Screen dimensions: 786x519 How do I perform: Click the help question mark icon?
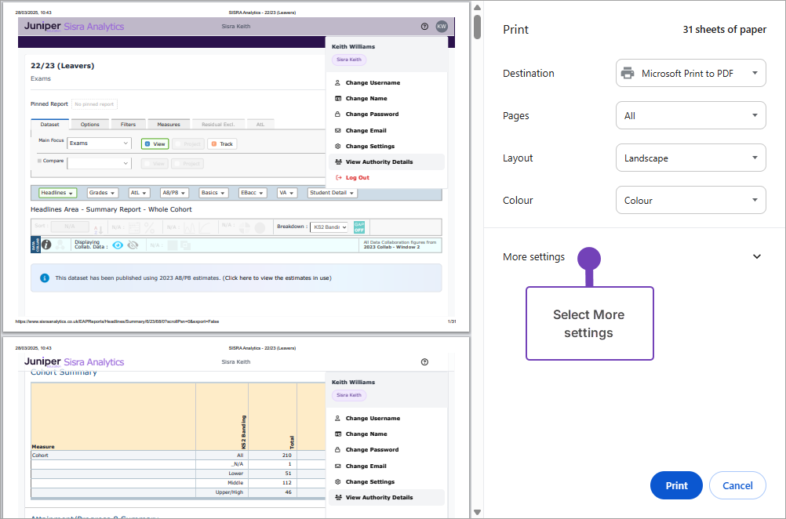424,26
